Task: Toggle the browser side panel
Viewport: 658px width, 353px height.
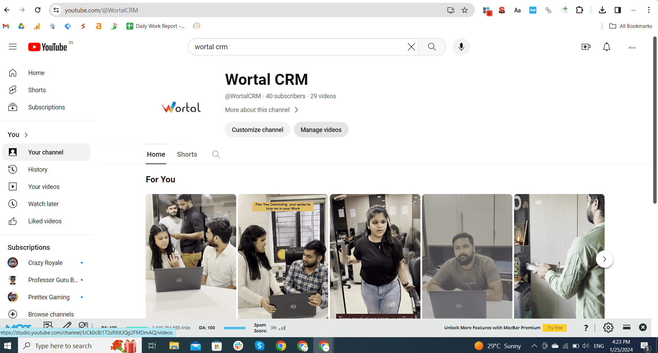Action: point(618,10)
